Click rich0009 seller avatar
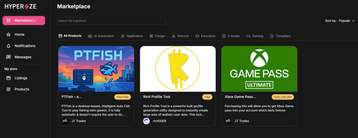 (146, 121)
